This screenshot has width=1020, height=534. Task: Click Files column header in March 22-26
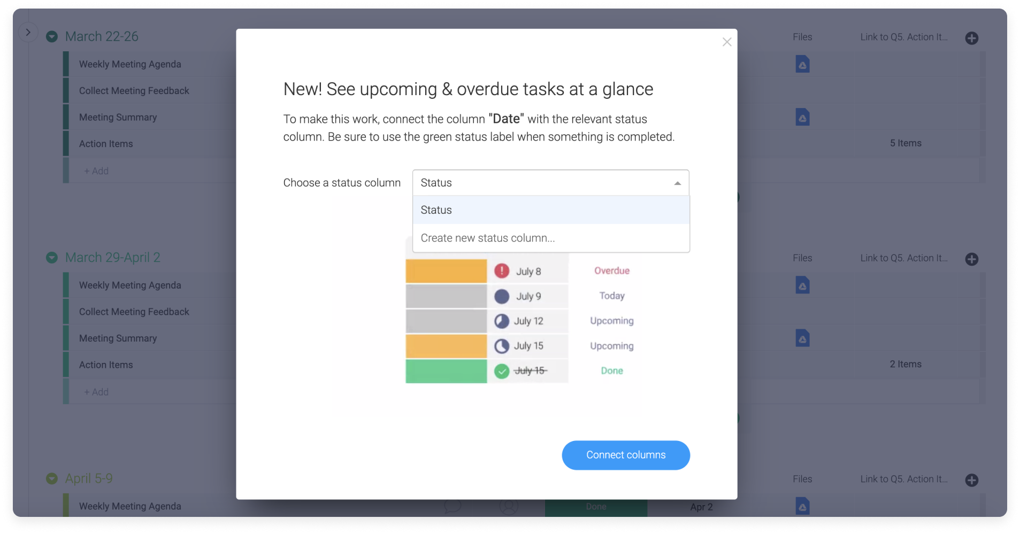pos(802,37)
